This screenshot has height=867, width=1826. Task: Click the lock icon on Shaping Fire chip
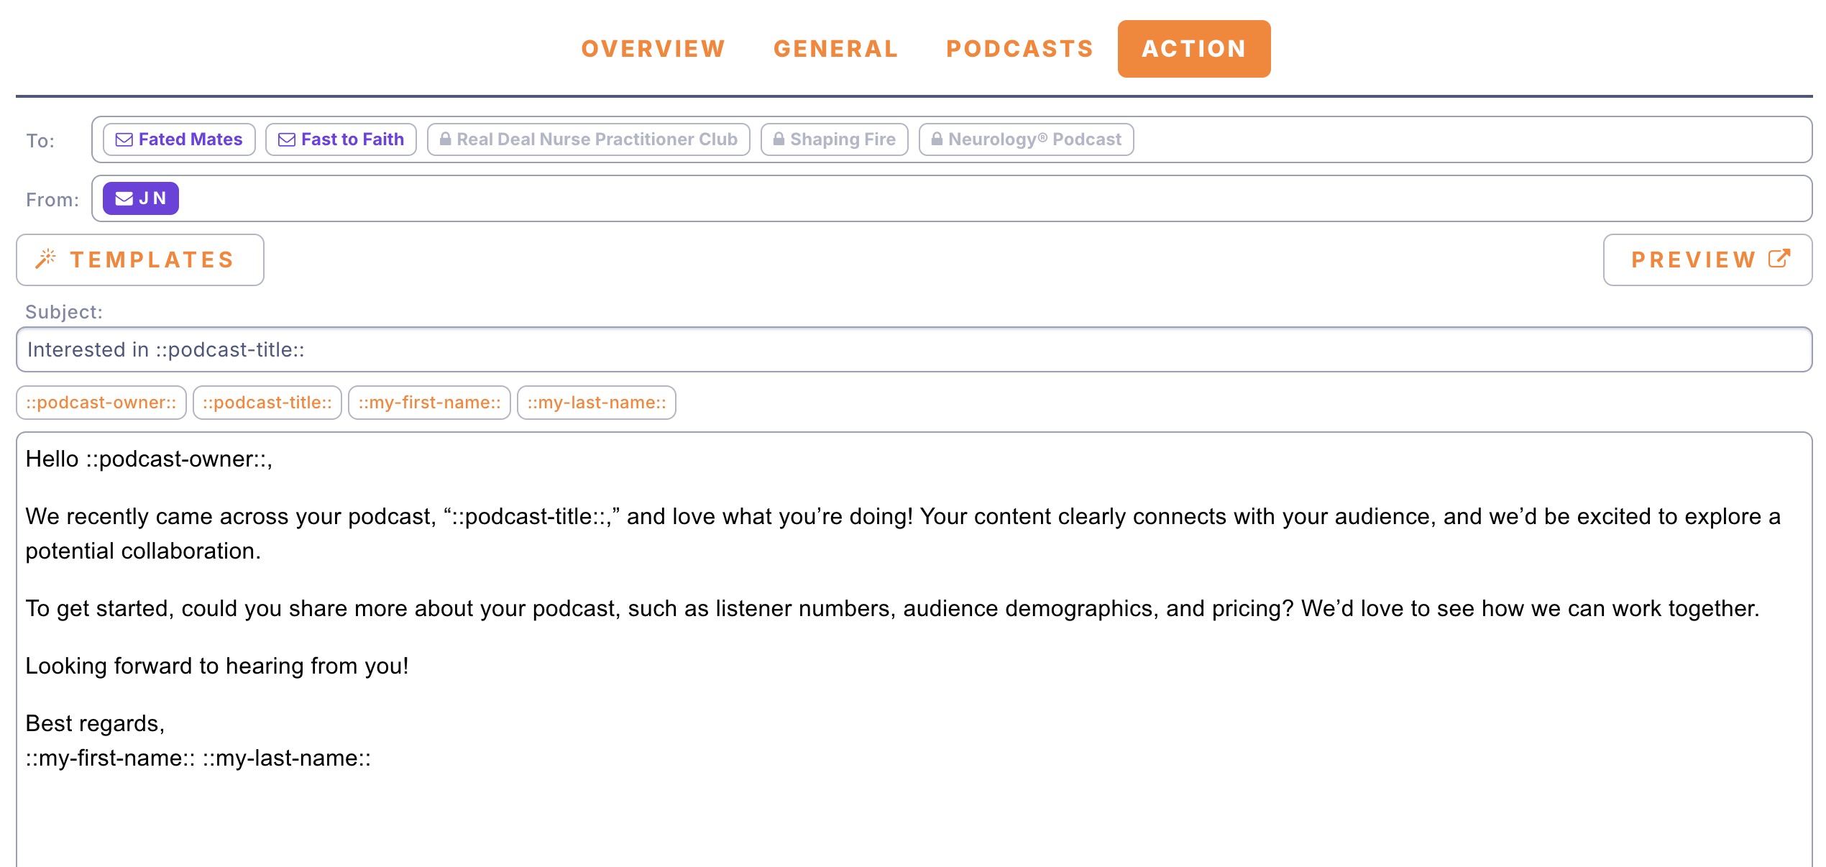tap(779, 139)
